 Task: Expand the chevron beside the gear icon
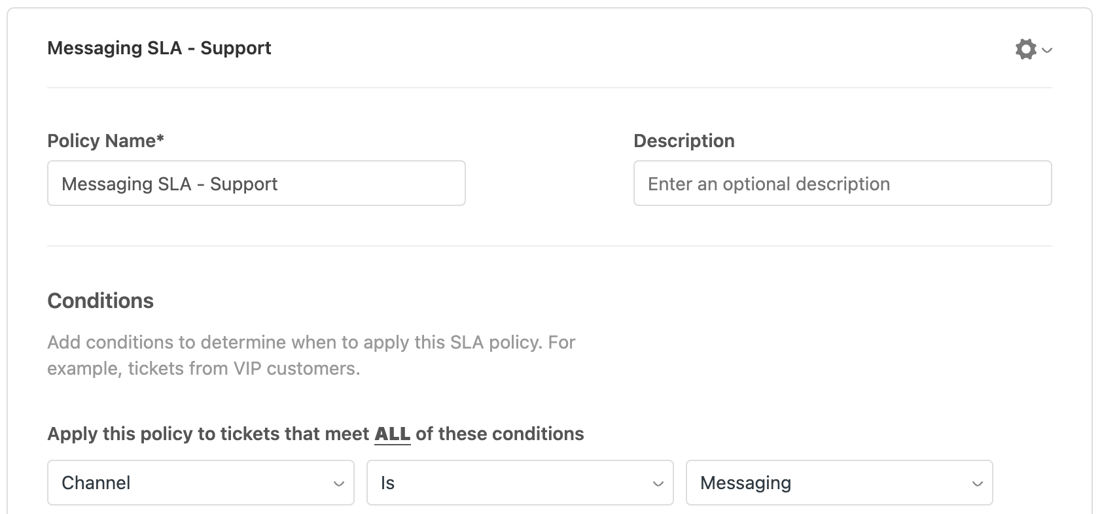[1047, 50]
